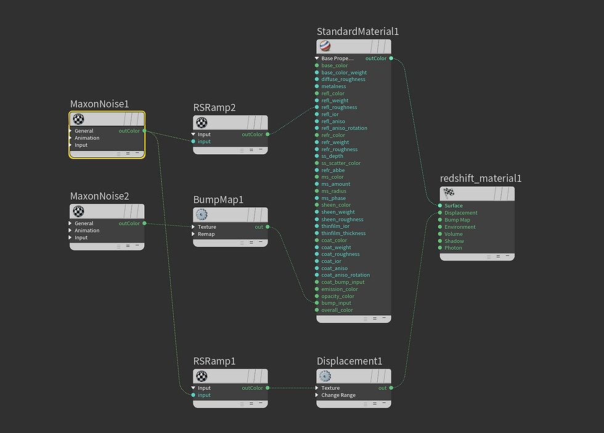Collapse Displacement1 node with its minus icon
Image resolution: width=604 pixels, height=433 pixels.
point(384,403)
